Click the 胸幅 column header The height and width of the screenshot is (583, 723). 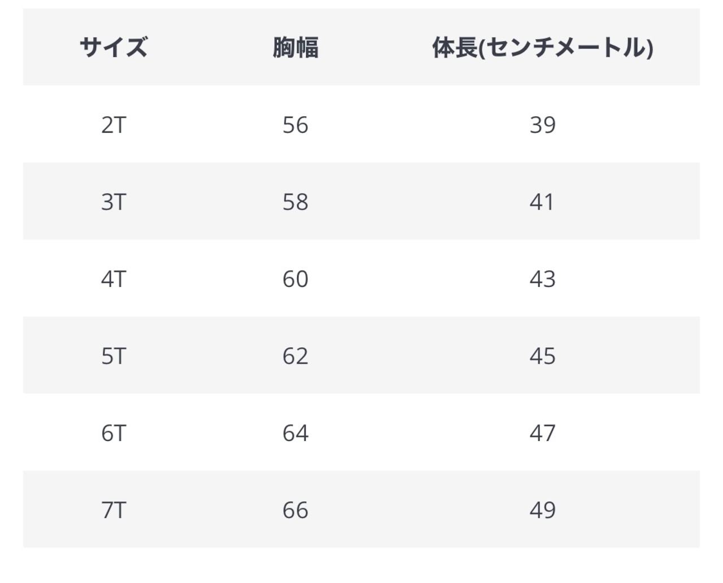(295, 47)
